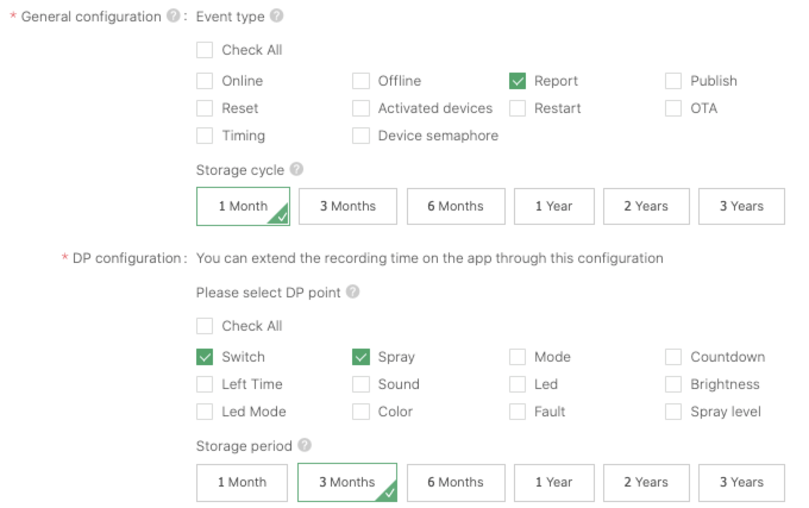Enable the Device semaphore checkbox
This screenshot has height=508, width=809.
pos(361,136)
